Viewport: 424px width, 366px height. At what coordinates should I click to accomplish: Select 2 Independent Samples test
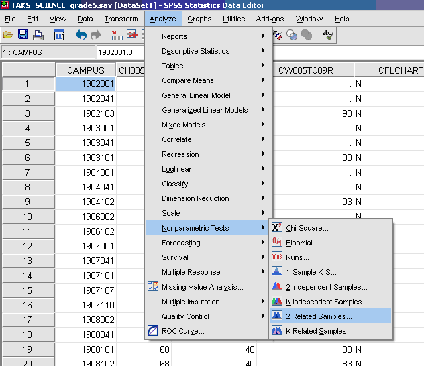pyautogui.click(x=326, y=287)
